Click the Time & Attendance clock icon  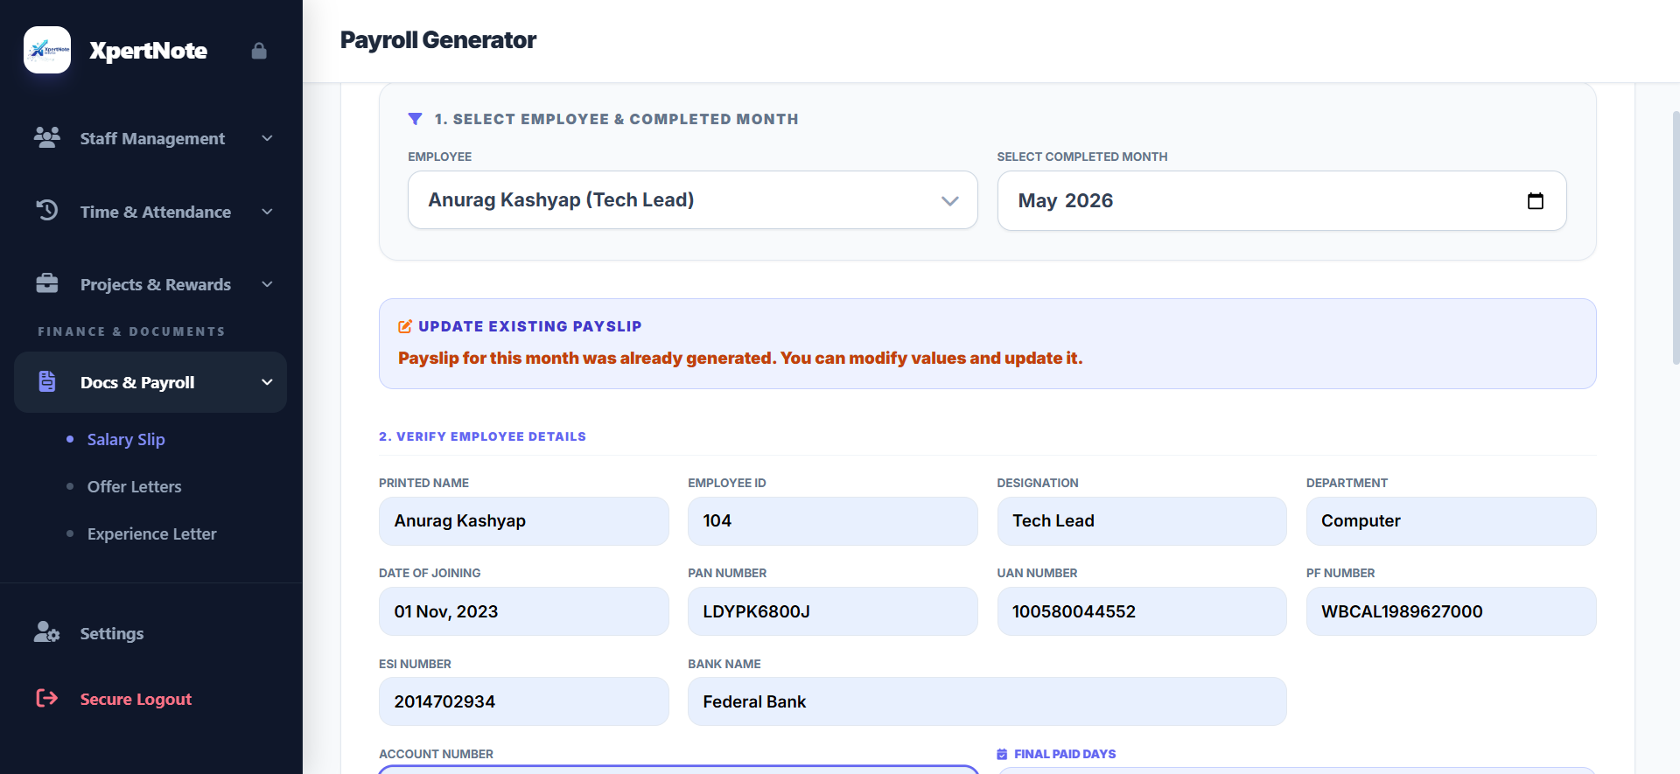tap(47, 211)
